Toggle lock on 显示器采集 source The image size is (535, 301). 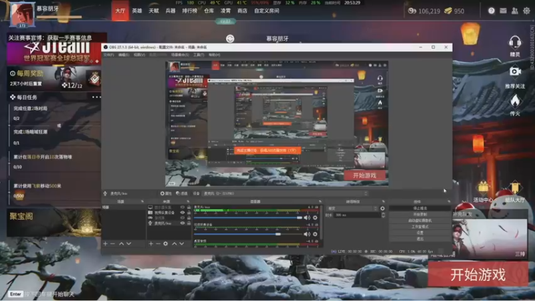click(189, 207)
